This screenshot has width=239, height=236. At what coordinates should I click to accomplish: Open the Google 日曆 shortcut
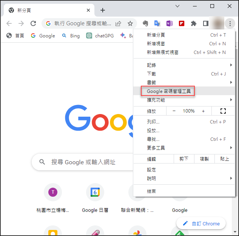click(95, 198)
